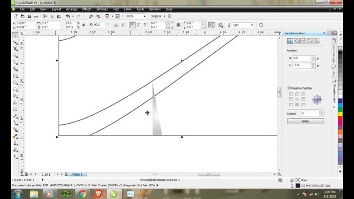Screen dimensions: 354x199
Task: Click the Export toolbar icon
Action: 98,16
